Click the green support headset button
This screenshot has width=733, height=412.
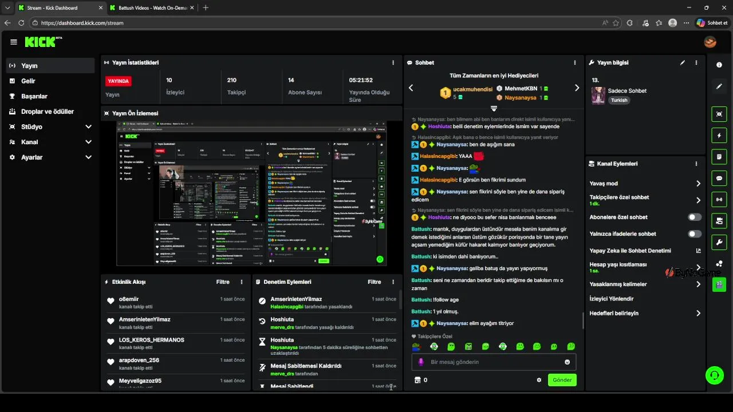(x=714, y=375)
